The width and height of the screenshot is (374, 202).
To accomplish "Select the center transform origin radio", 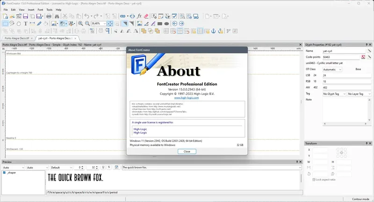I will click(342, 153).
